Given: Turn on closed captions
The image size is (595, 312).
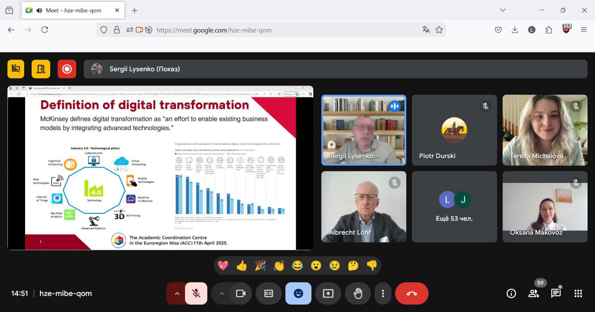Looking at the screenshot, I should point(268,293).
